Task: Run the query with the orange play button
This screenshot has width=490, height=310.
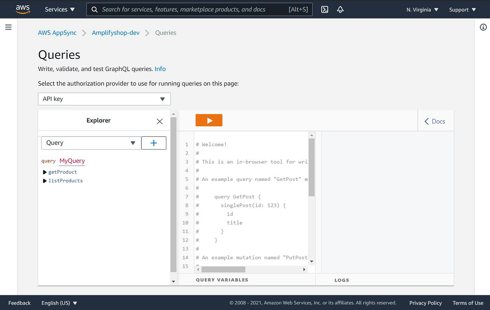Action: coord(209,120)
